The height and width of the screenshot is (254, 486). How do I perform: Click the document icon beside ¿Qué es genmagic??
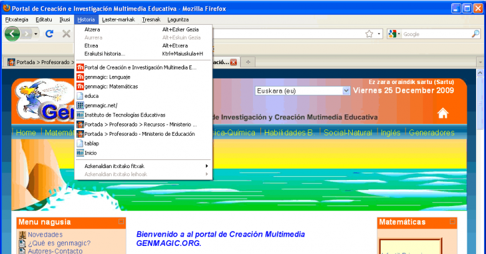[x=22, y=243]
